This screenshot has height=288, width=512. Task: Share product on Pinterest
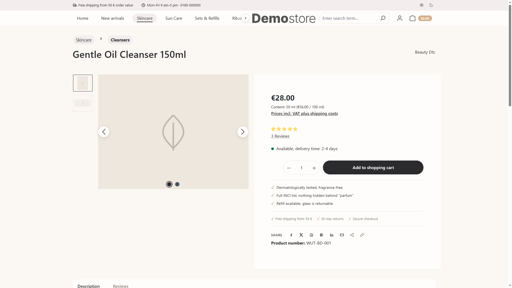(321, 235)
